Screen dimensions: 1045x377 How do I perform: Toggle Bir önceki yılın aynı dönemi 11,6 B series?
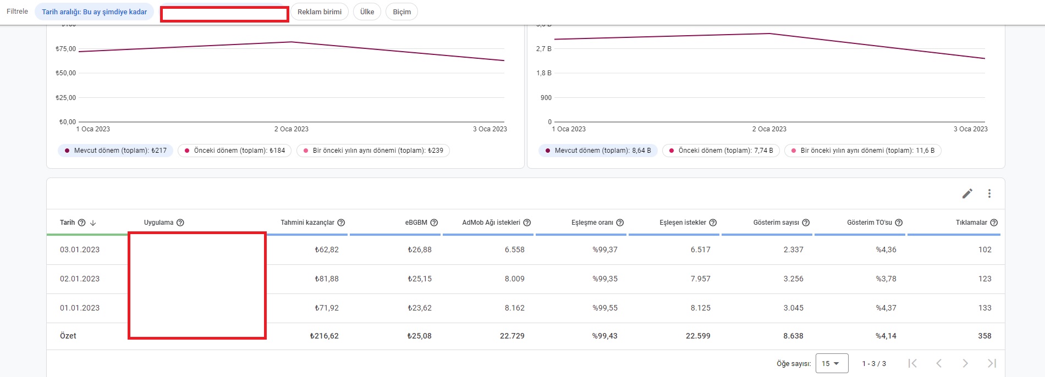863,151
